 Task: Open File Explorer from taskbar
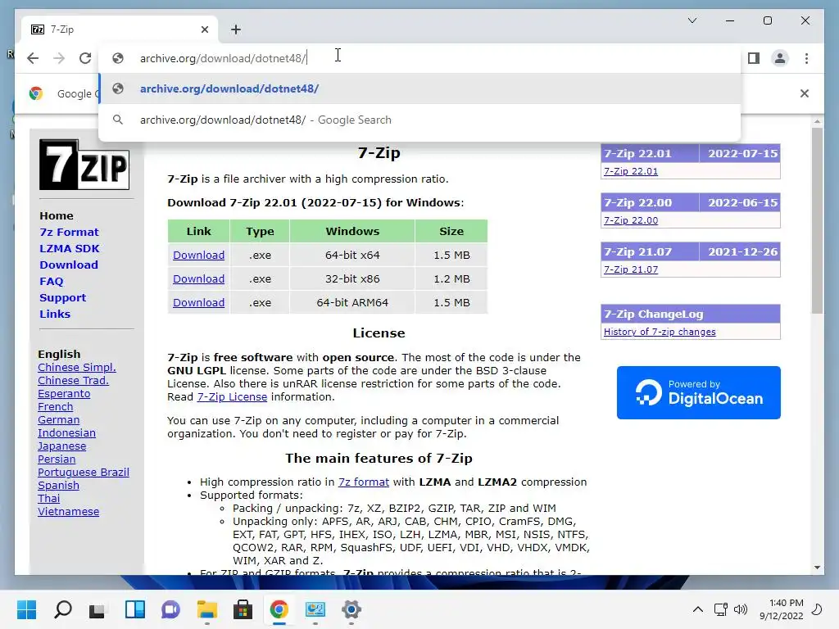(x=206, y=609)
